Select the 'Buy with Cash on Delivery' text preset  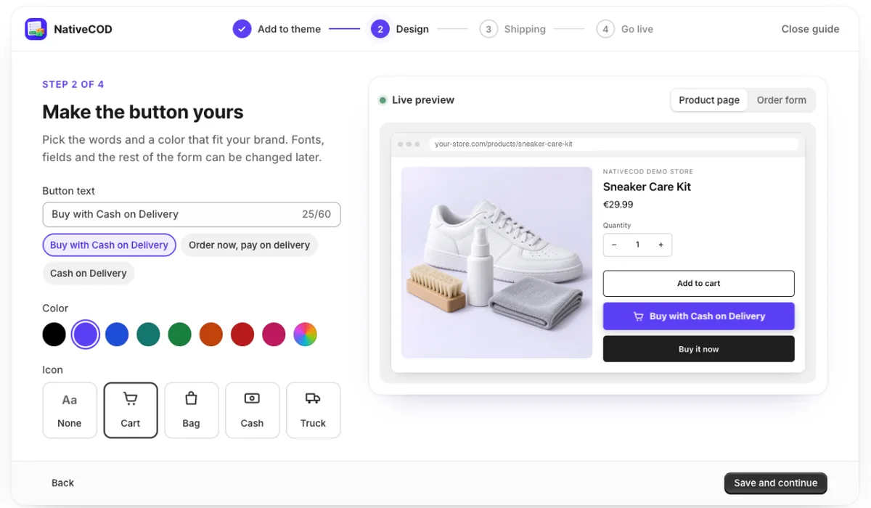pos(109,245)
